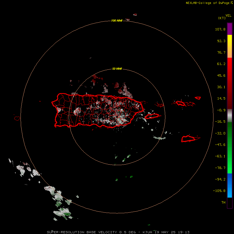Select the 50 NMI range ring label
234x234 pixels.
(x=117, y=69)
